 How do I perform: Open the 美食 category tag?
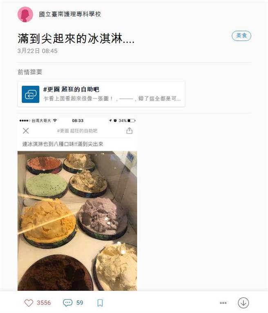point(241,36)
